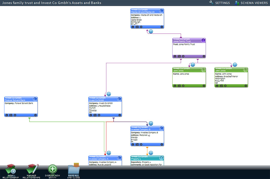270x179 pixels.
Task: Click the details icon on Investee Company B card
Action: coord(137,145)
